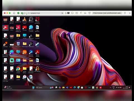This screenshot has height=101, width=134.
Task: Open the AnyDesk hamburger main menu
Action: click(x=125, y=13)
